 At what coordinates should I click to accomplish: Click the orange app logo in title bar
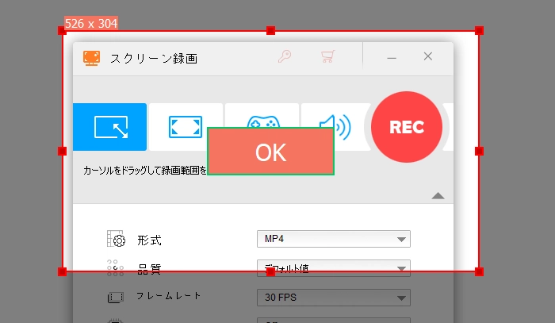[92, 57]
